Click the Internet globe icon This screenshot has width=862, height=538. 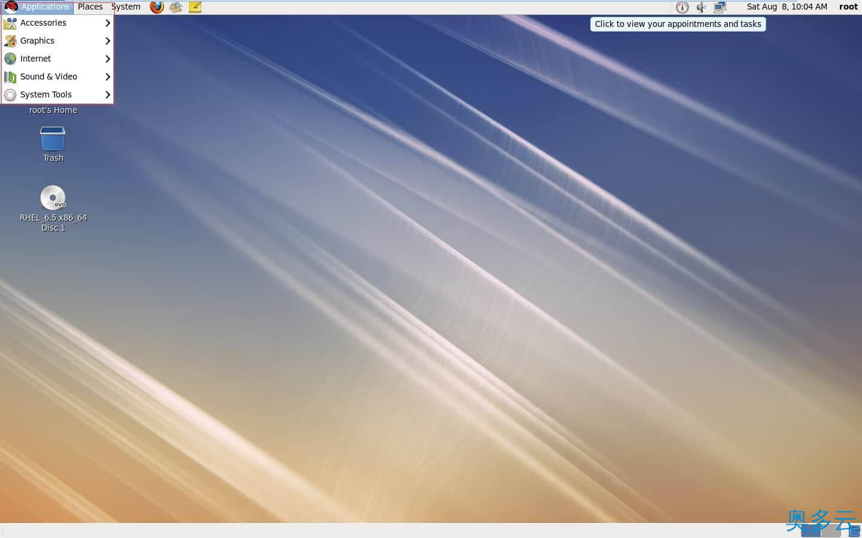(10, 59)
